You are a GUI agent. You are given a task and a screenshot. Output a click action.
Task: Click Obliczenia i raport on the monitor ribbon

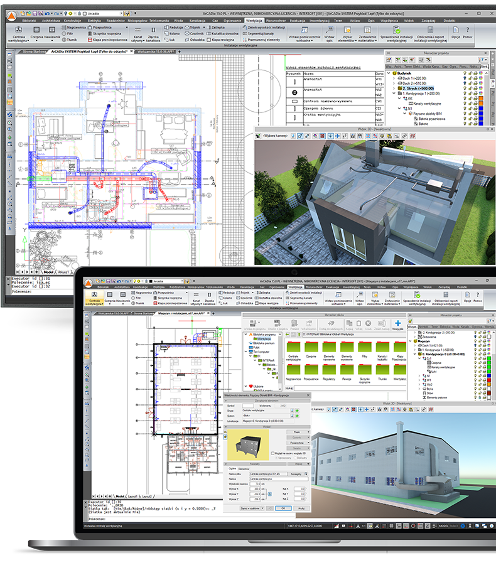point(430,33)
